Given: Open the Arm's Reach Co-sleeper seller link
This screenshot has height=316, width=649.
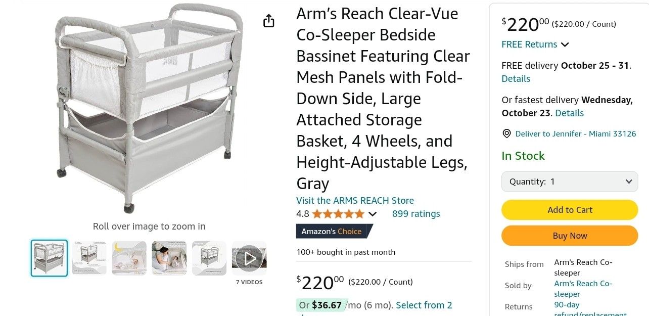Looking at the screenshot, I should click(583, 288).
